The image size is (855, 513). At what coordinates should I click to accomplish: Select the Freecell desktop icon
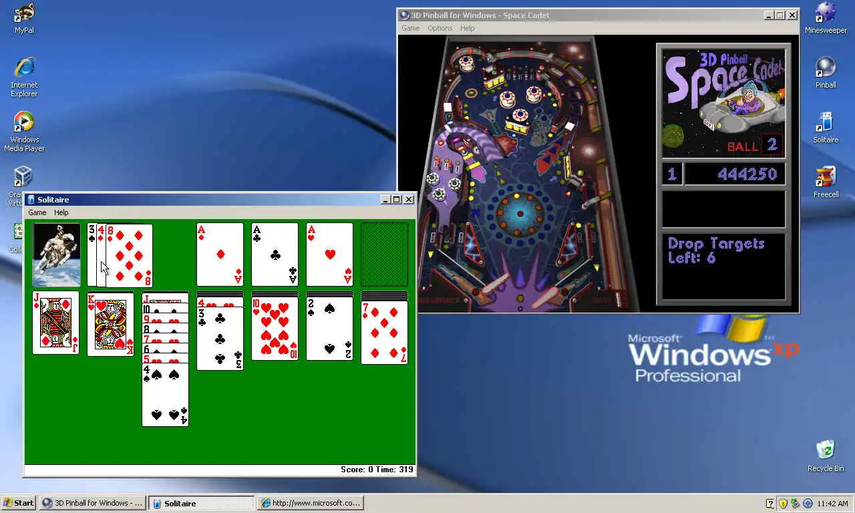(x=826, y=182)
